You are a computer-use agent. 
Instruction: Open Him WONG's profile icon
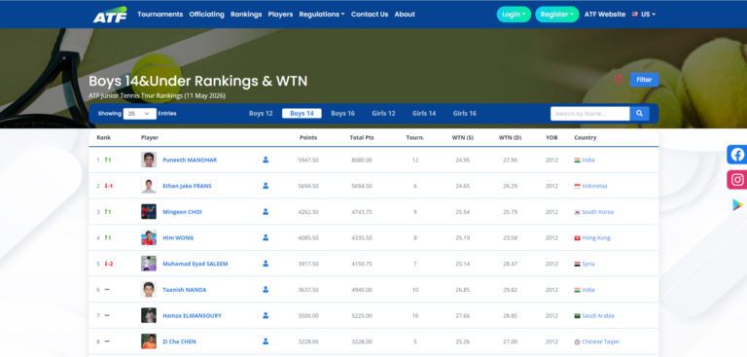pos(266,237)
